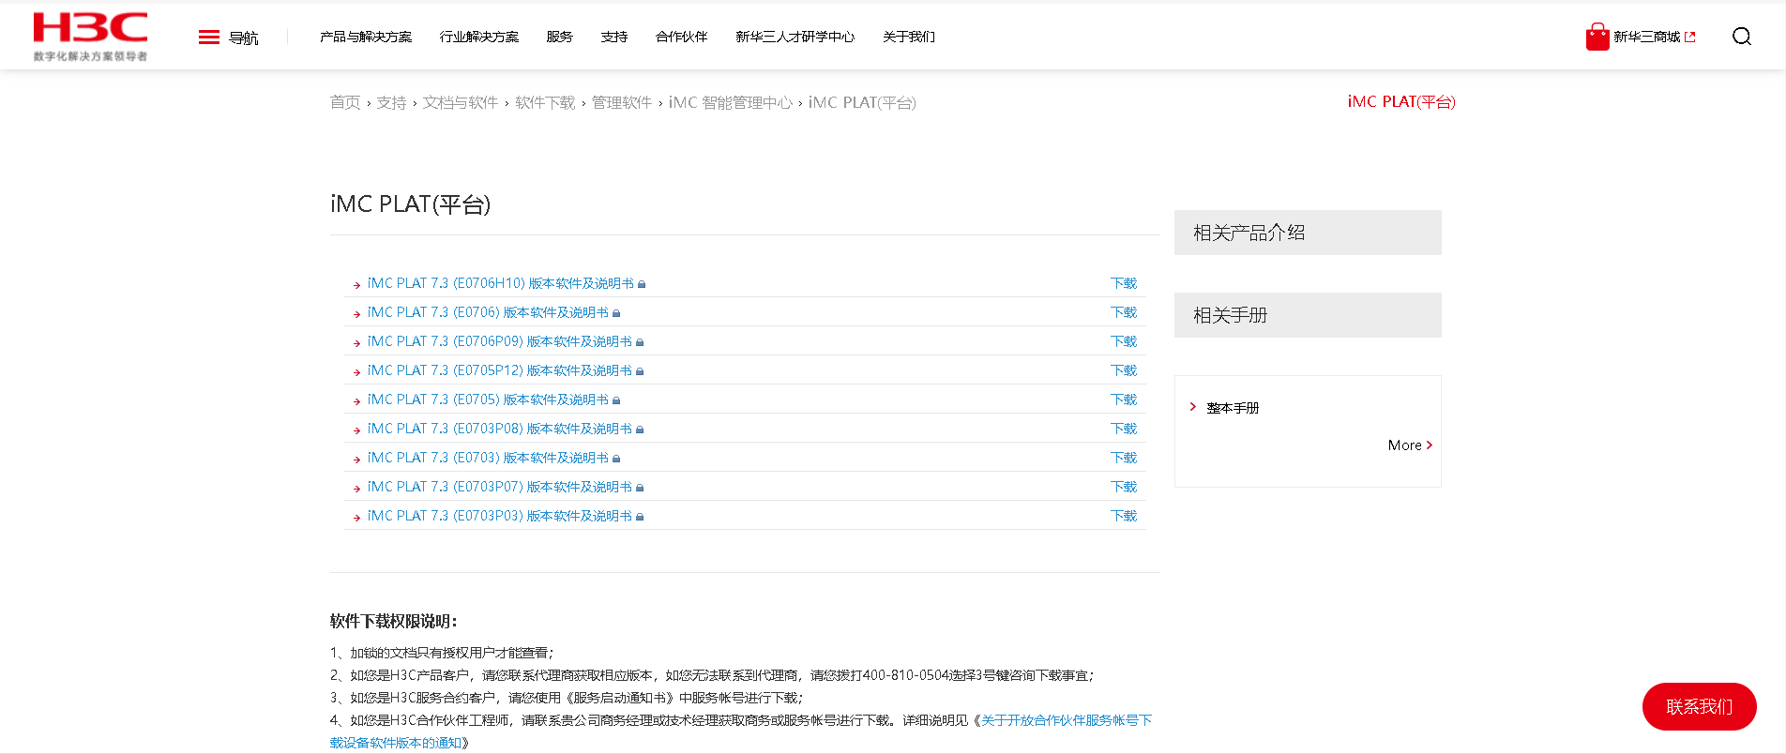Open the 产品与解决方案 menu
Viewport: 1786px width, 754px height.
coord(365,38)
